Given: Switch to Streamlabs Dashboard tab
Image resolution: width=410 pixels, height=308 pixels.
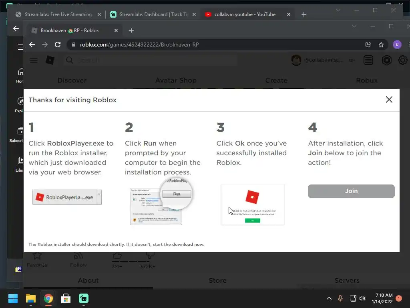Looking at the screenshot, I should point(153,14).
